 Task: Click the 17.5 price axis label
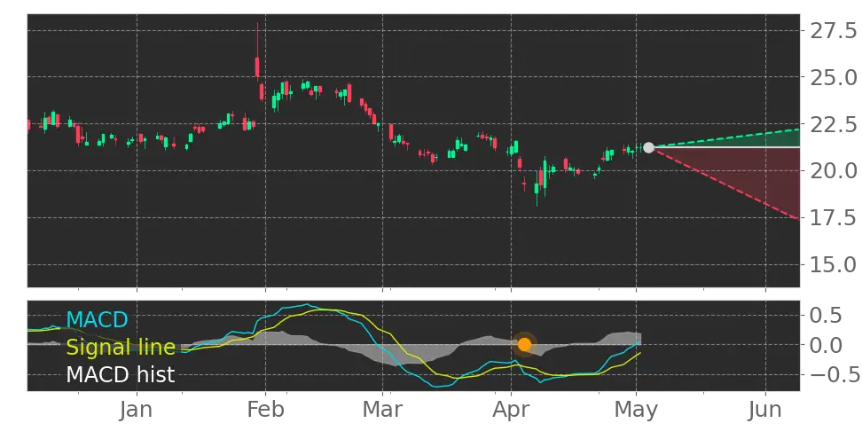[x=834, y=217]
